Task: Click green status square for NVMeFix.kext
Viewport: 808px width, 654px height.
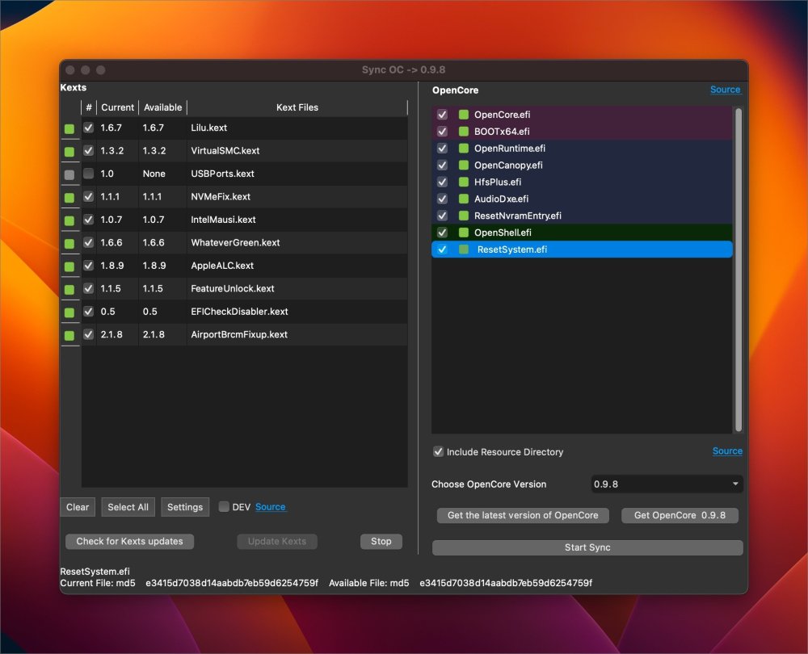Action: click(x=69, y=197)
